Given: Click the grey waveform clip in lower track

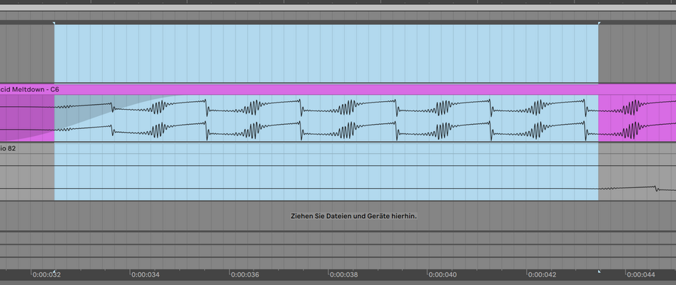Looking at the screenshot, I should [x=637, y=188].
